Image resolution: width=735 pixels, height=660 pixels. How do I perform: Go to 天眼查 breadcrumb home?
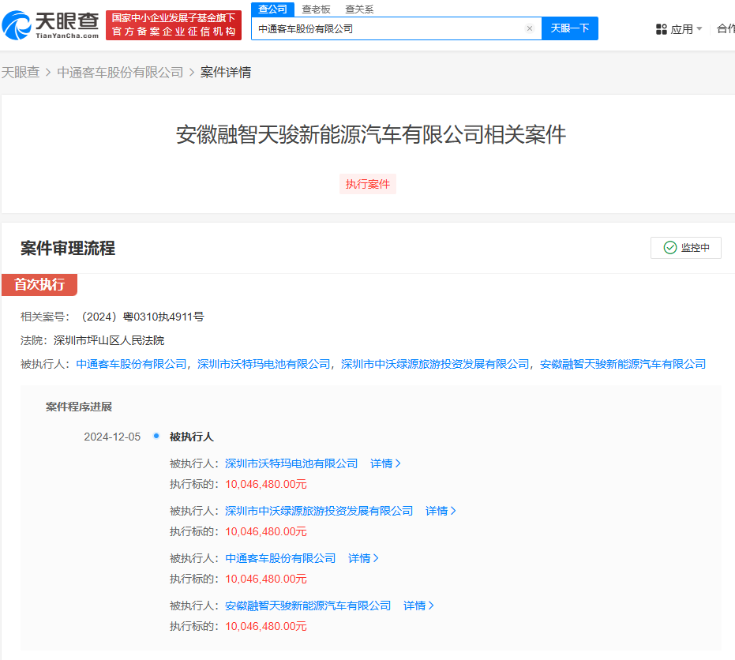pyautogui.click(x=21, y=72)
